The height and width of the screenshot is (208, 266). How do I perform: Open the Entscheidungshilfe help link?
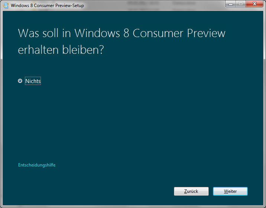[37, 165]
